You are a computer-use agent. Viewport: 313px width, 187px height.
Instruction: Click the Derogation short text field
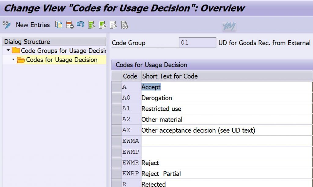(x=227, y=98)
